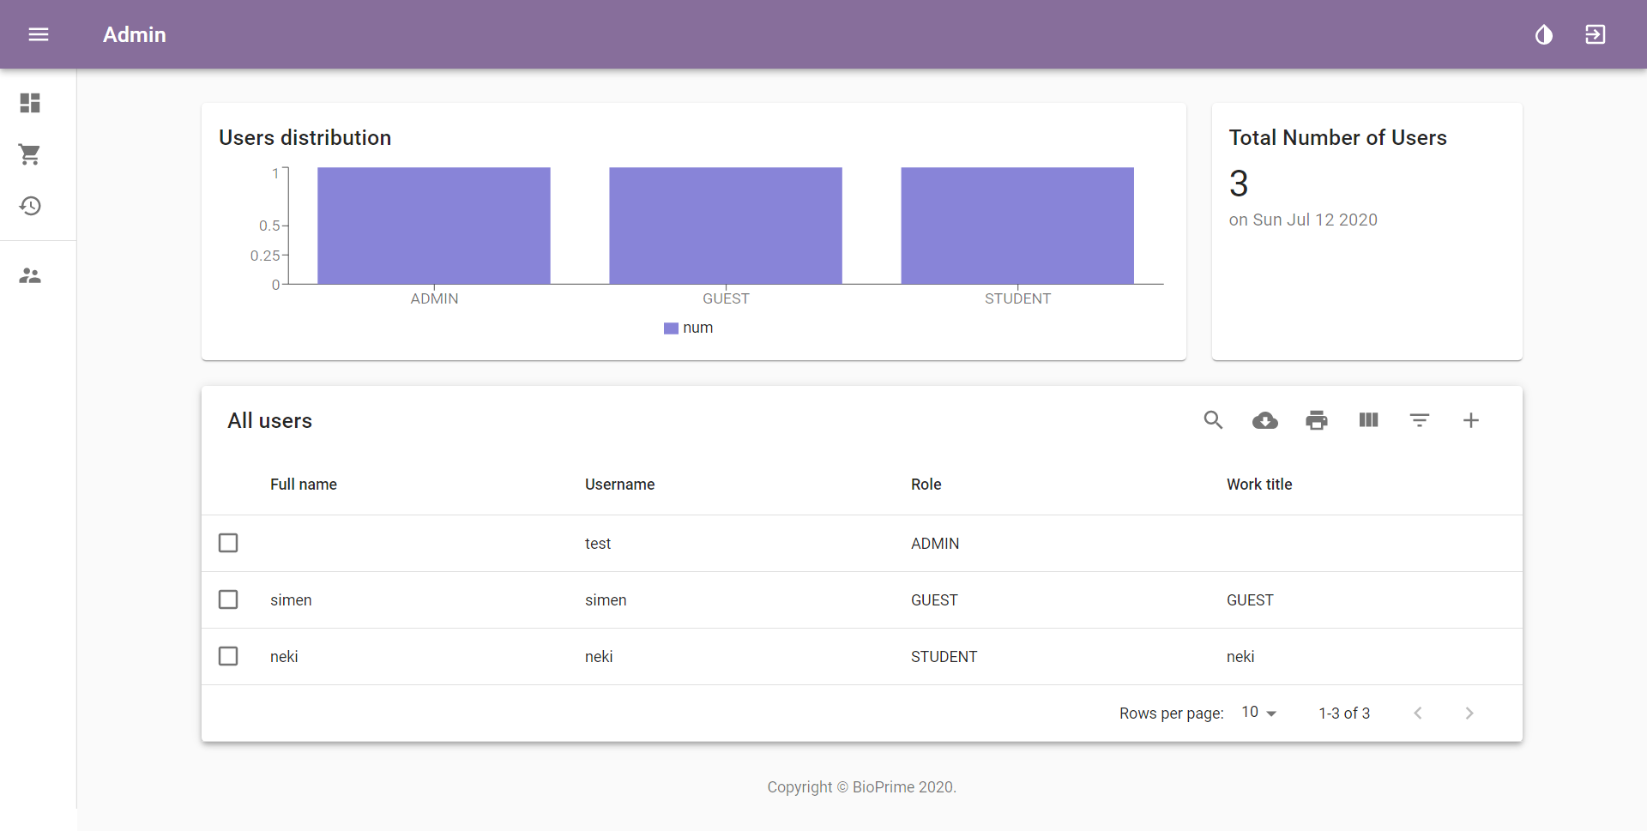Image resolution: width=1647 pixels, height=831 pixels.
Task: Sort by Full name column
Action: click(304, 485)
